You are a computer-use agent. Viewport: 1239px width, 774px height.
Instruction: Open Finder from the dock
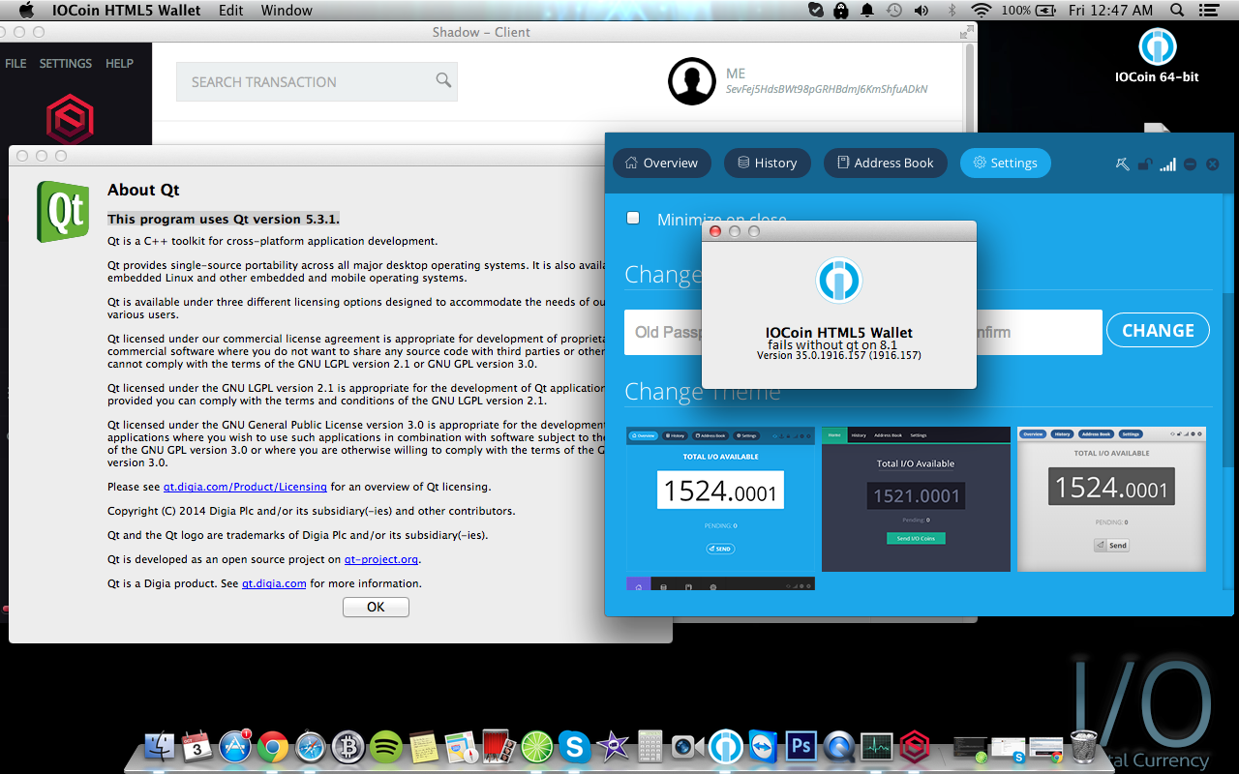[x=159, y=746]
